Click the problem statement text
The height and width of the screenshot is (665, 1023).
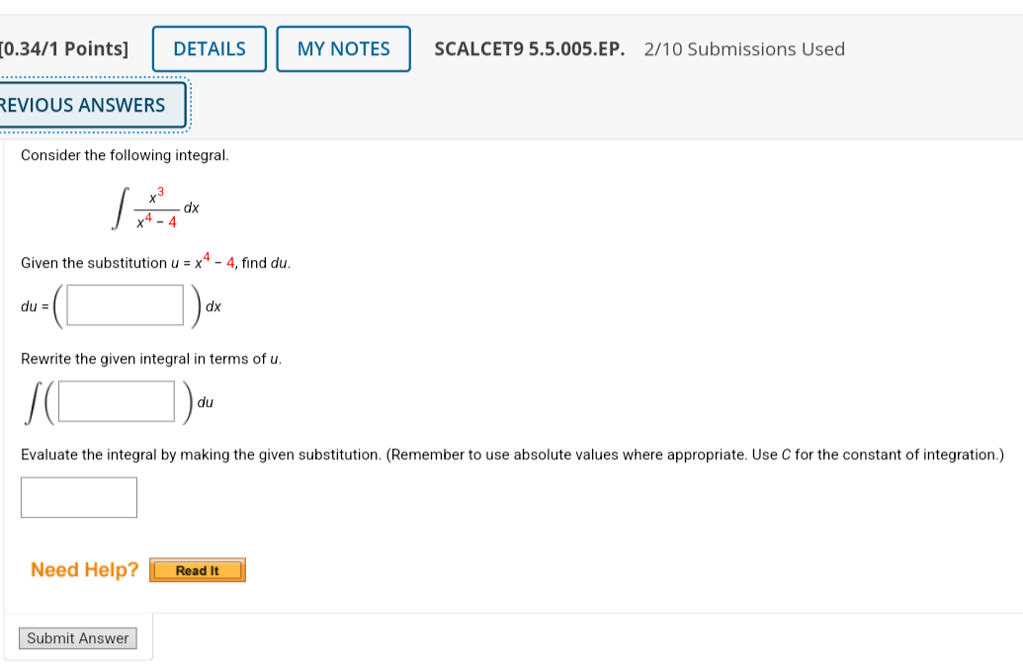coord(124,155)
